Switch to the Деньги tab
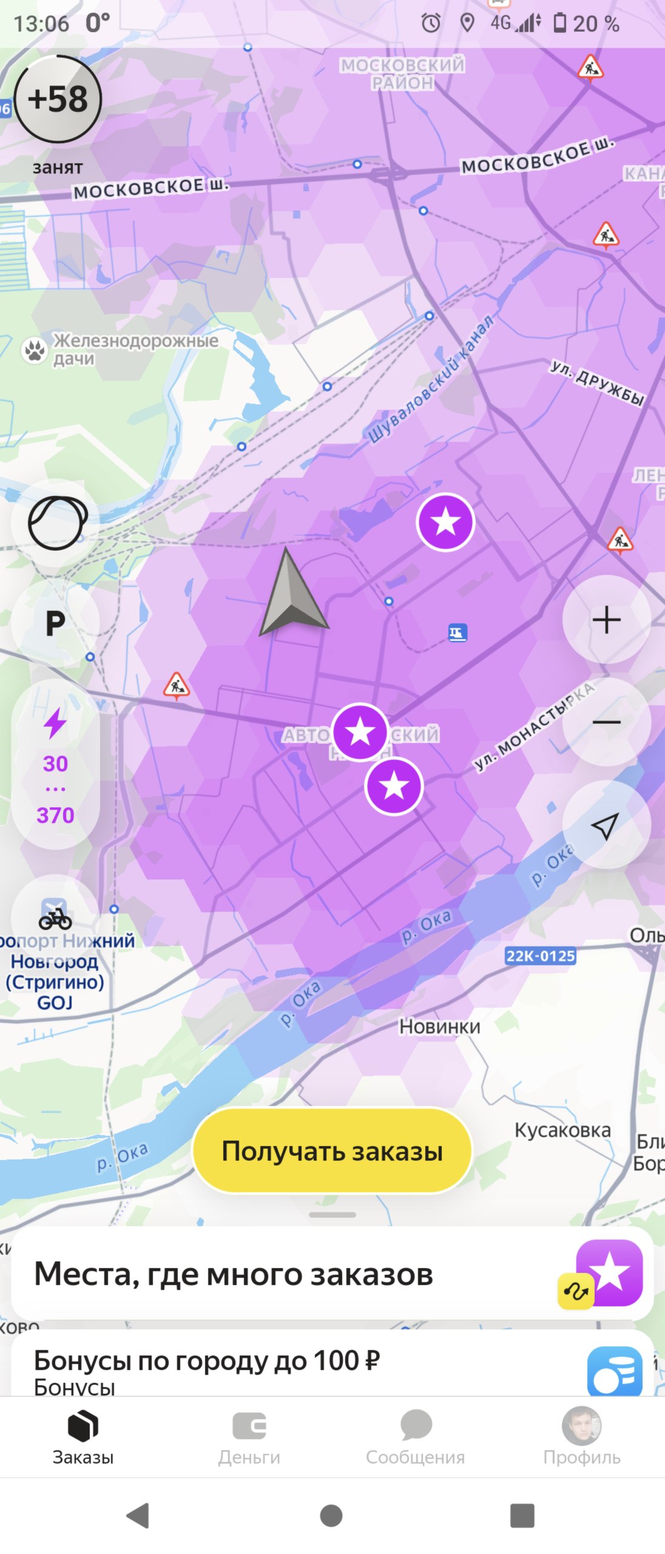 tap(249, 1437)
